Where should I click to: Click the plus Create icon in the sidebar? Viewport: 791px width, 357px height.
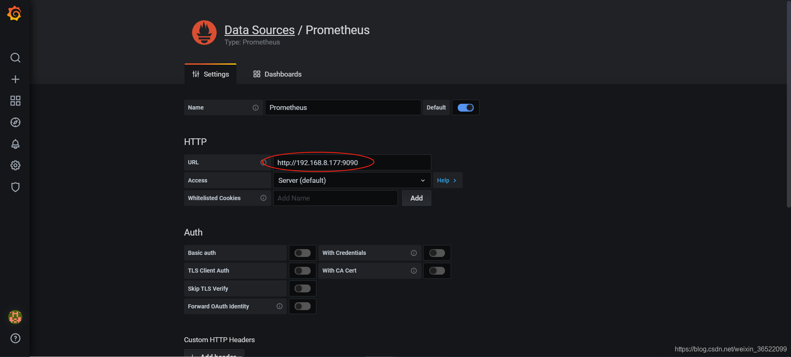click(x=15, y=79)
